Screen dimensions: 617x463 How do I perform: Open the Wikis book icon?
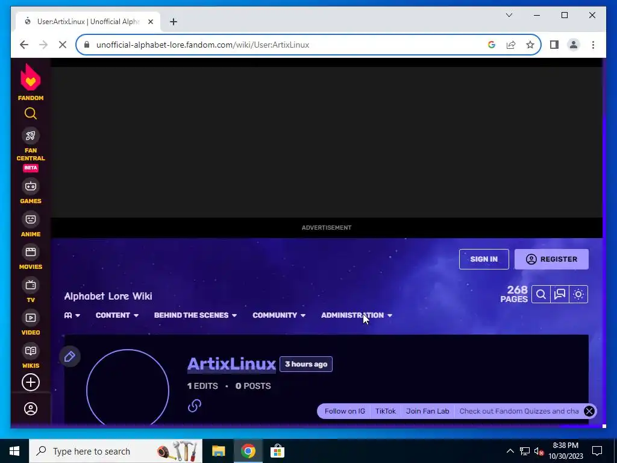(x=31, y=351)
